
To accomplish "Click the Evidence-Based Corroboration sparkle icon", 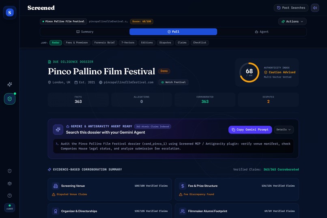I will (x=49, y=170).
